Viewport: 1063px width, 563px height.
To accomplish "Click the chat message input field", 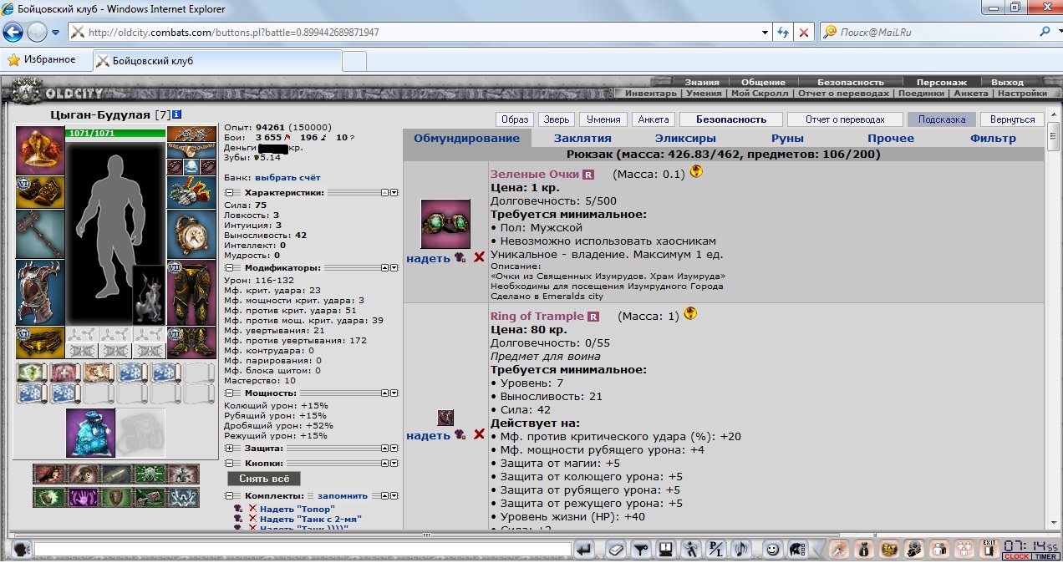I will pos(302,550).
